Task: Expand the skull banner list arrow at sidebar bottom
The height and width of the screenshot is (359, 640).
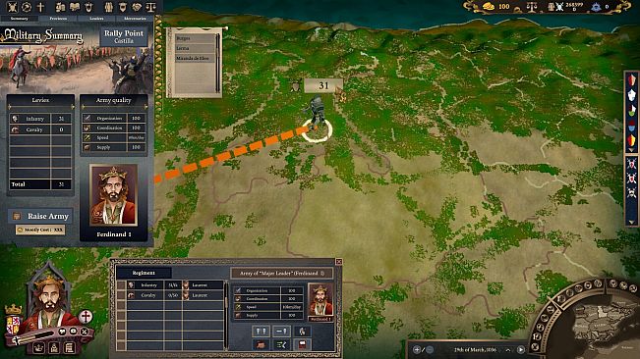Action: (631, 223)
